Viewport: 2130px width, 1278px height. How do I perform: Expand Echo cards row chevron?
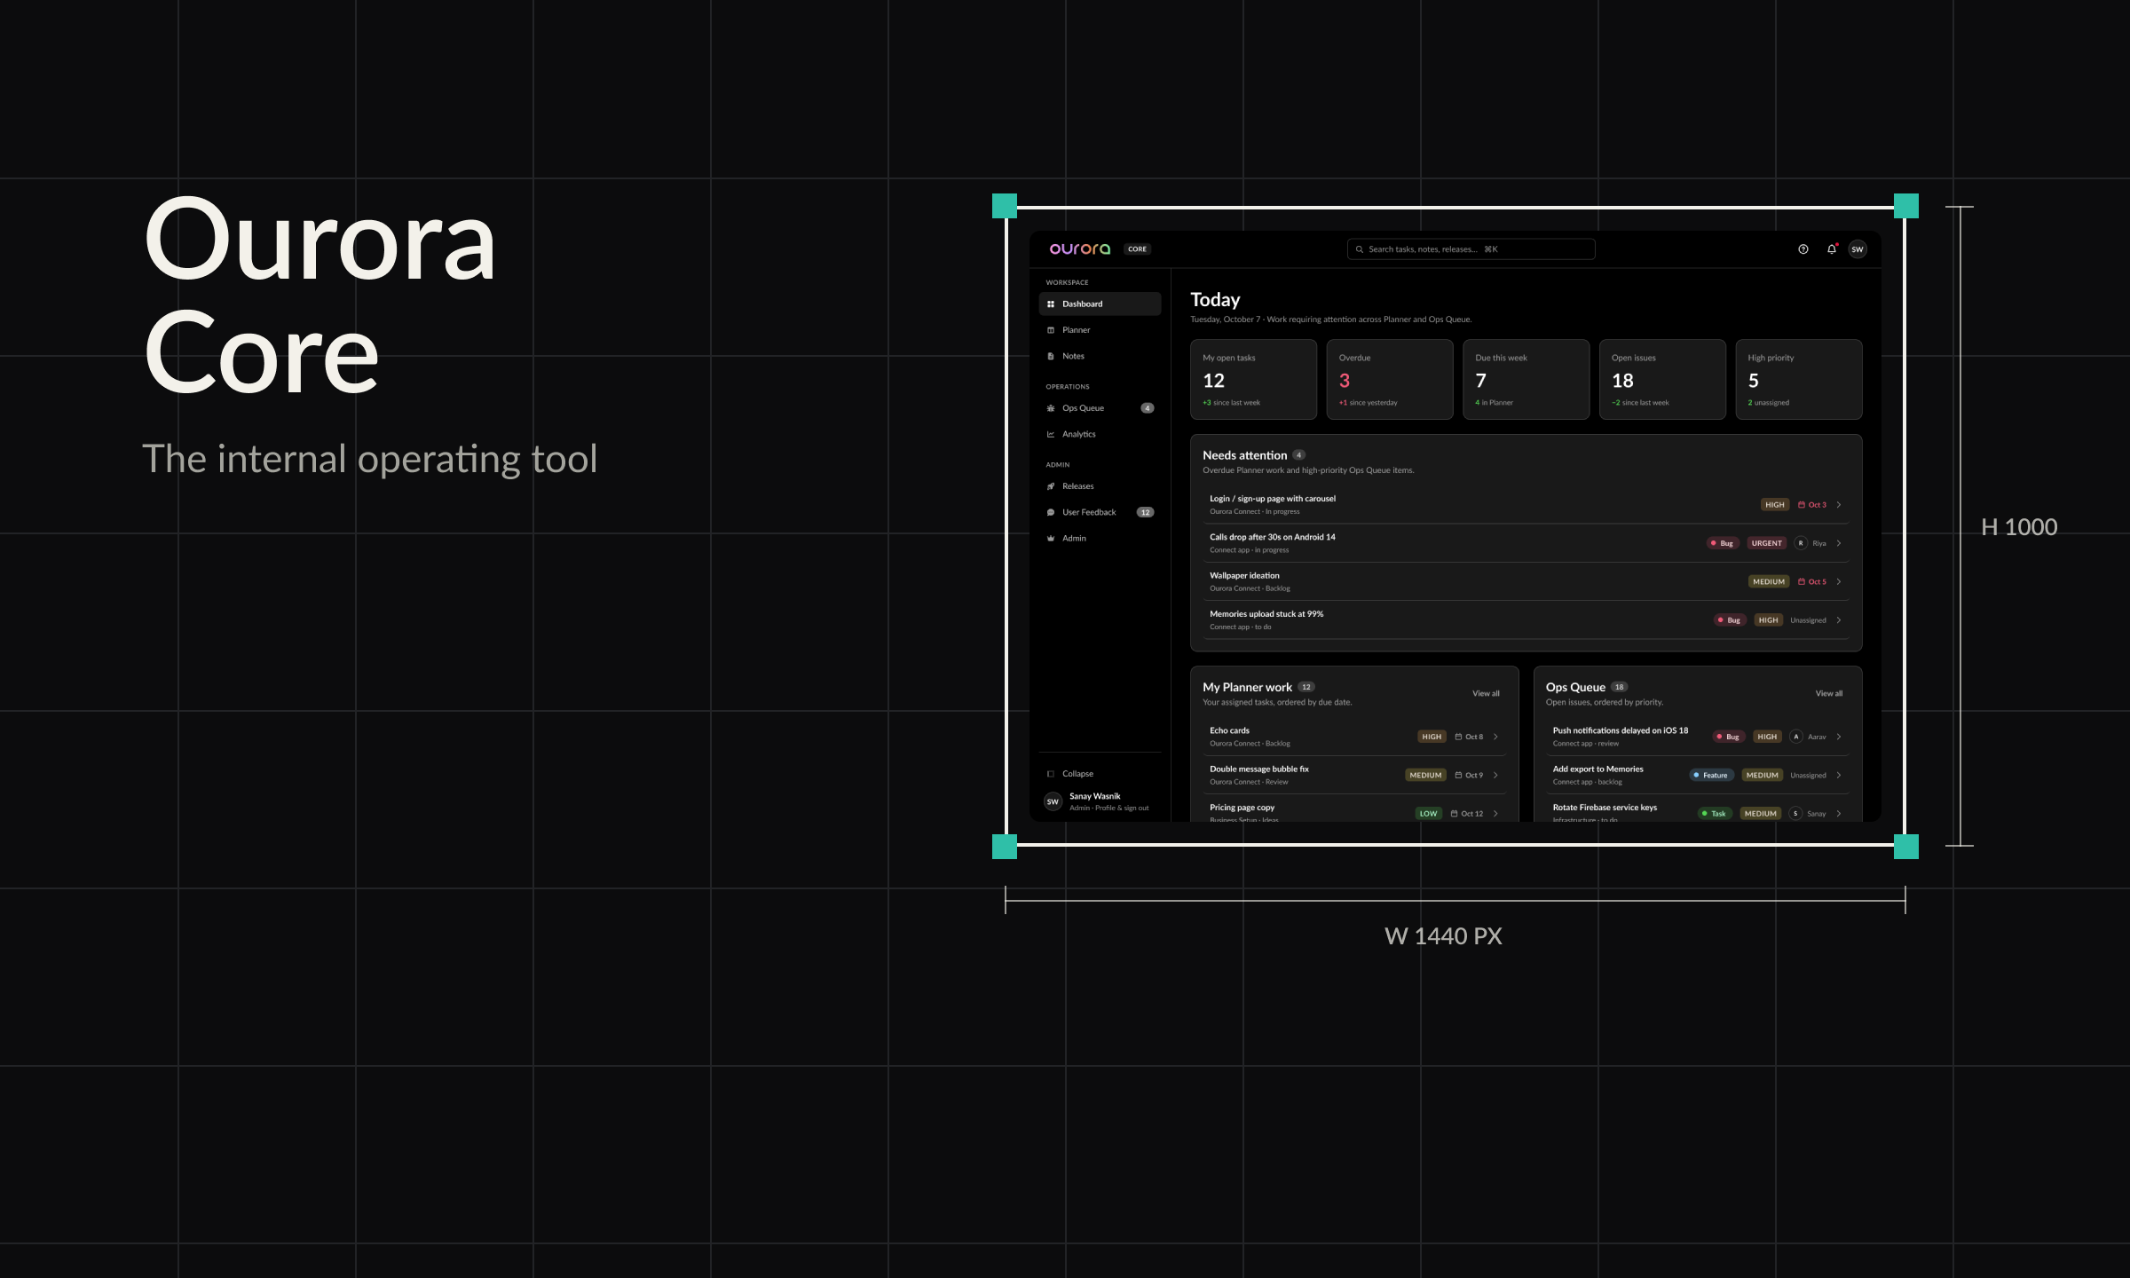click(x=1495, y=737)
